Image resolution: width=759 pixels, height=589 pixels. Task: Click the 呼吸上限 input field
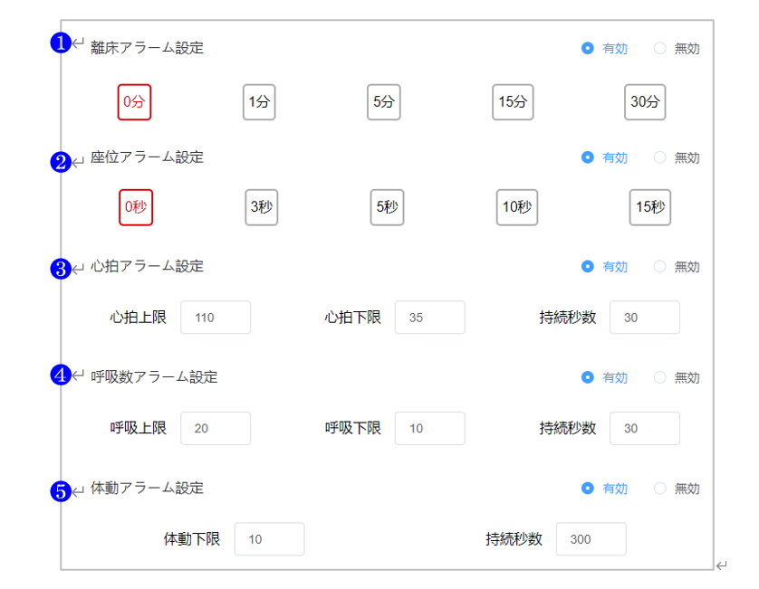pos(216,428)
